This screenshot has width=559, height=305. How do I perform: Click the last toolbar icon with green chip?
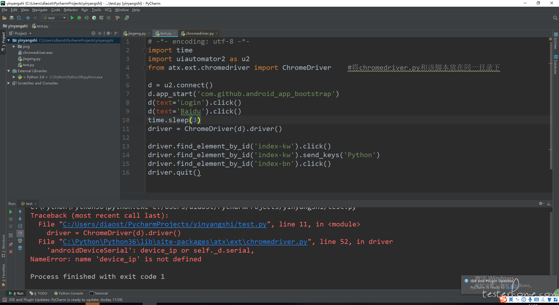click(127, 18)
